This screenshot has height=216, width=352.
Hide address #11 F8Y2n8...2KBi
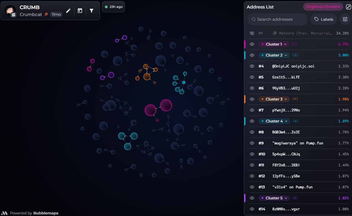(252, 165)
